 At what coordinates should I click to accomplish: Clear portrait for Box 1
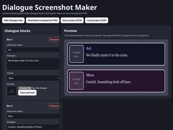[x=27, y=93]
